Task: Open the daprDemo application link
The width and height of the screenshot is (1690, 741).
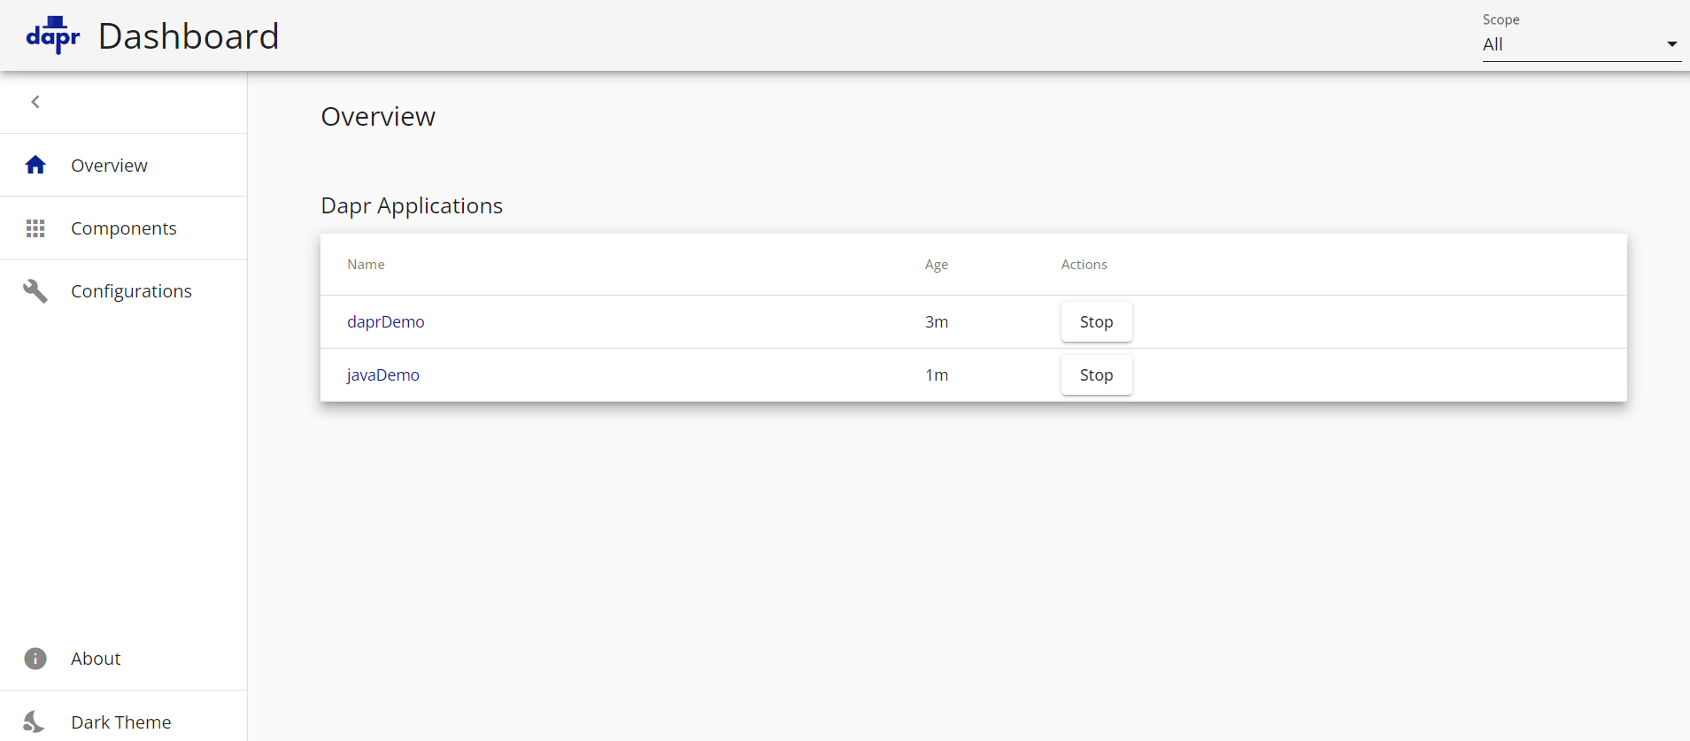Action: pyautogui.click(x=386, y=322)
